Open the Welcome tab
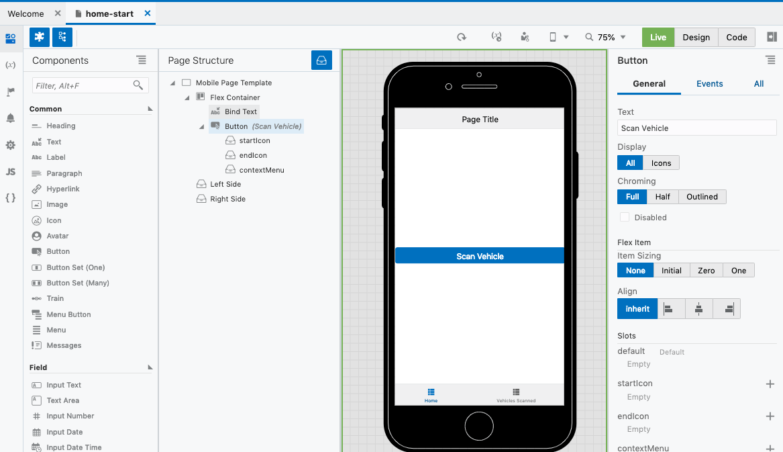Image resolution: width=783 pixels, height=452 pixels. [26, 13]
